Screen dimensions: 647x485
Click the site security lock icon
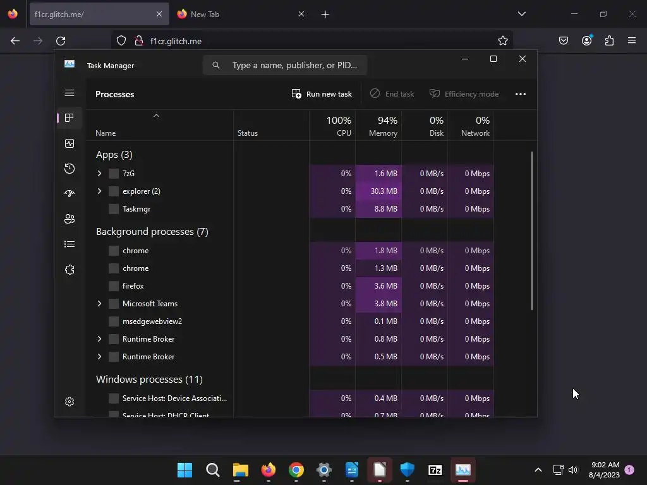pos(139,41)
